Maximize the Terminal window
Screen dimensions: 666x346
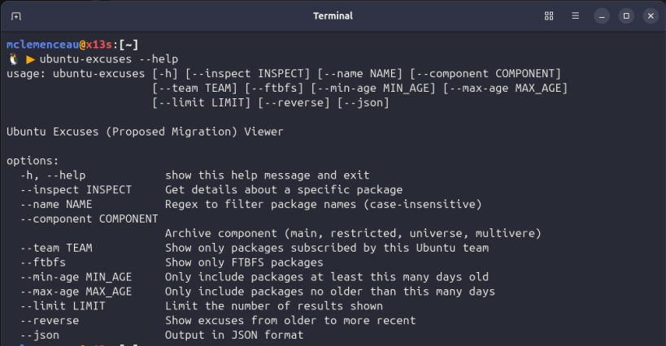coord(626,16)
